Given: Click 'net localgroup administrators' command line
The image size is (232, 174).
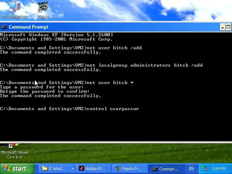Looking at the screenshot, I should [101, 65].
